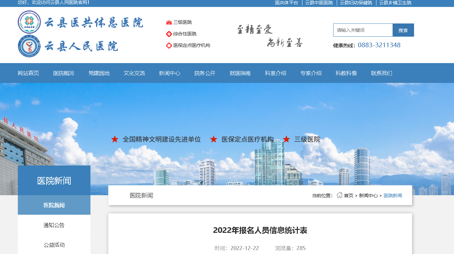This screenshot has height=254, width=454.
Task: Click the 医院新闻 heading above the article
Action: pos(141,196)
